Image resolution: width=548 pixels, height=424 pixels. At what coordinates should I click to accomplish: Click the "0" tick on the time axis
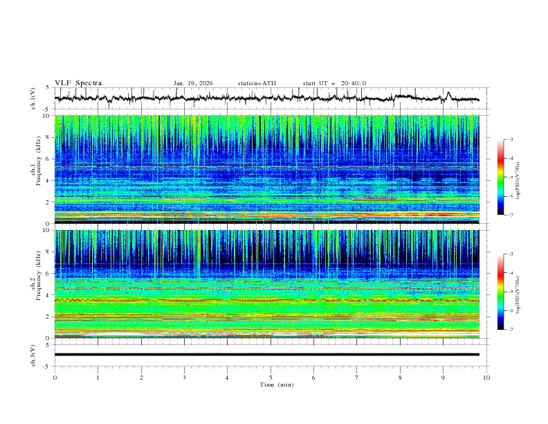click(55, 378)
